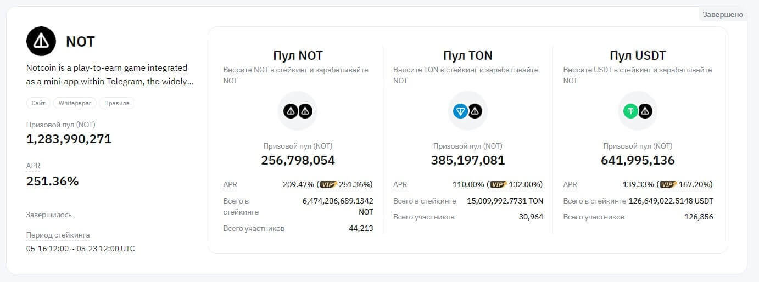Click the 1,283,990,271 total prize pool value

click(x=69, y=139)
